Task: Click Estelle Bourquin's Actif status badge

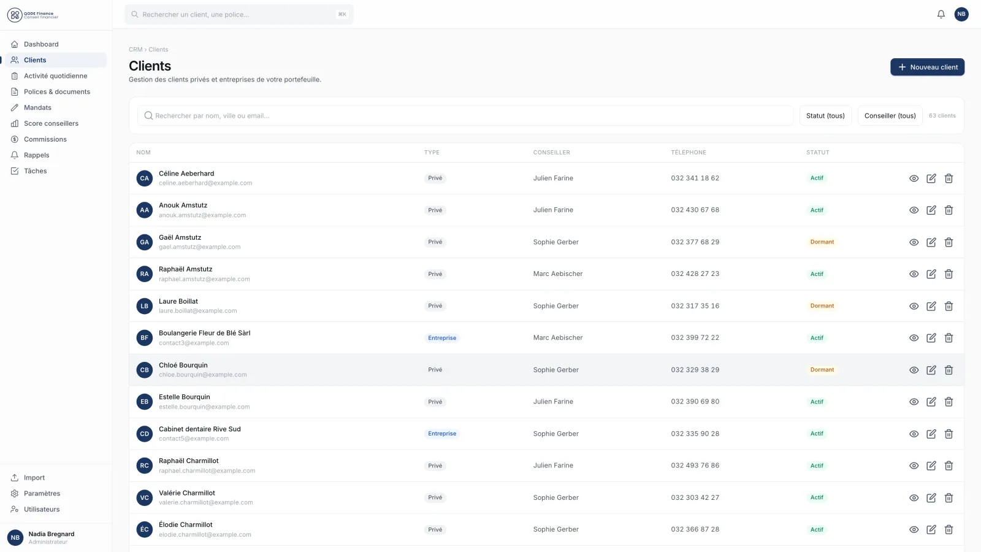Action: click(x=817, y=402)
